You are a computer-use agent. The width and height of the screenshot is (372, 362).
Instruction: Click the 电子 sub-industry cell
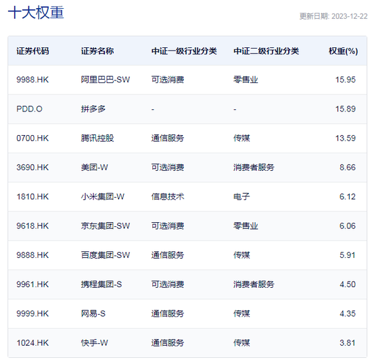click(x=241, y=197)
